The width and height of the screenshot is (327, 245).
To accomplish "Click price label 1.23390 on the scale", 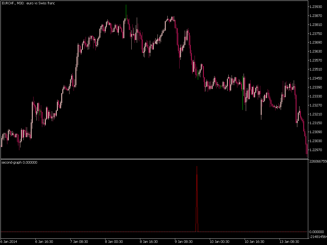I will point(316,87).
